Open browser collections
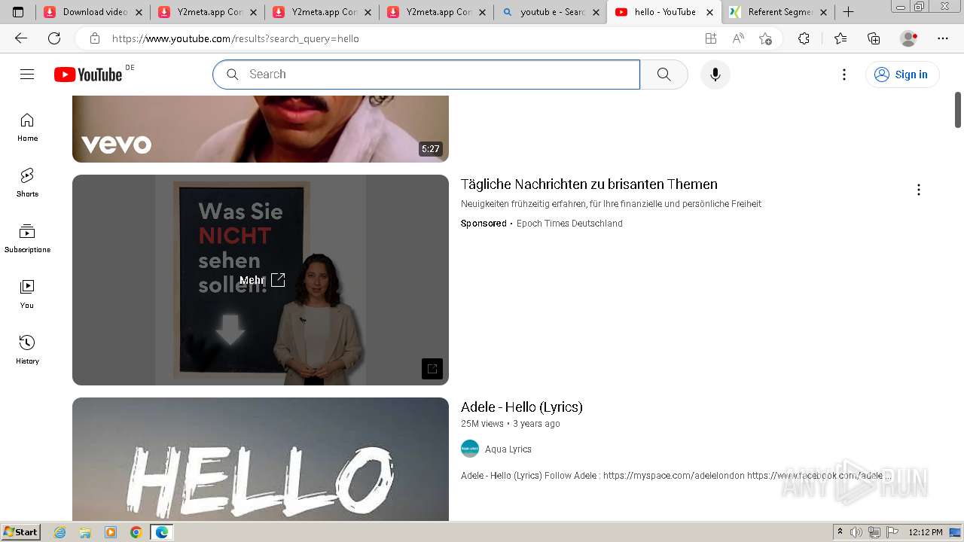964x542 pixels. (x=874, y=38)
